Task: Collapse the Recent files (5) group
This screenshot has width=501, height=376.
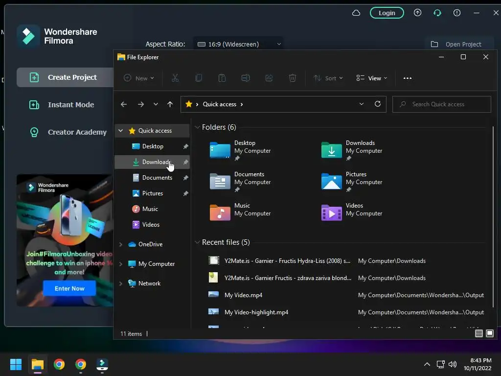Action: pyautogui.click(x=197, y=242)
